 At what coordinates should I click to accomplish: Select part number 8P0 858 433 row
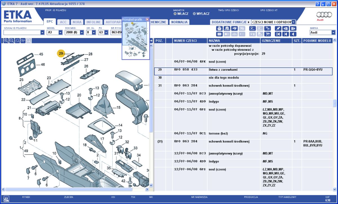(243, 71)
